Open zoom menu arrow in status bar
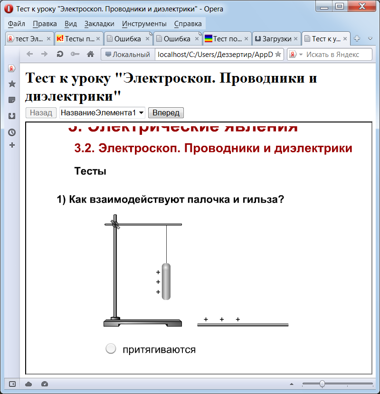This screenshot has width=380, height=394. pyautogui.click(x=292, y=384)
